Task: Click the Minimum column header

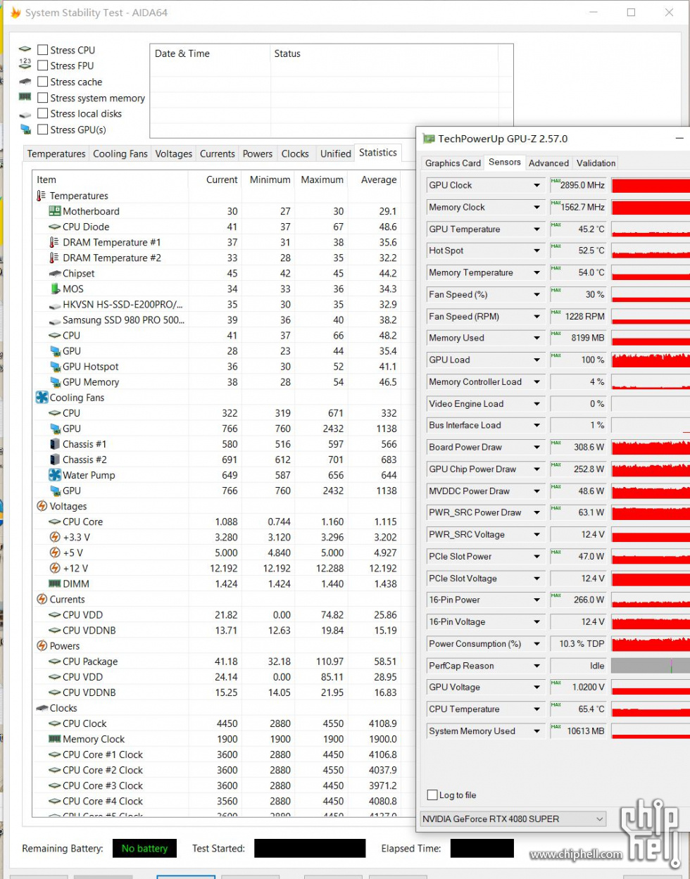Action: coord(269,179)
